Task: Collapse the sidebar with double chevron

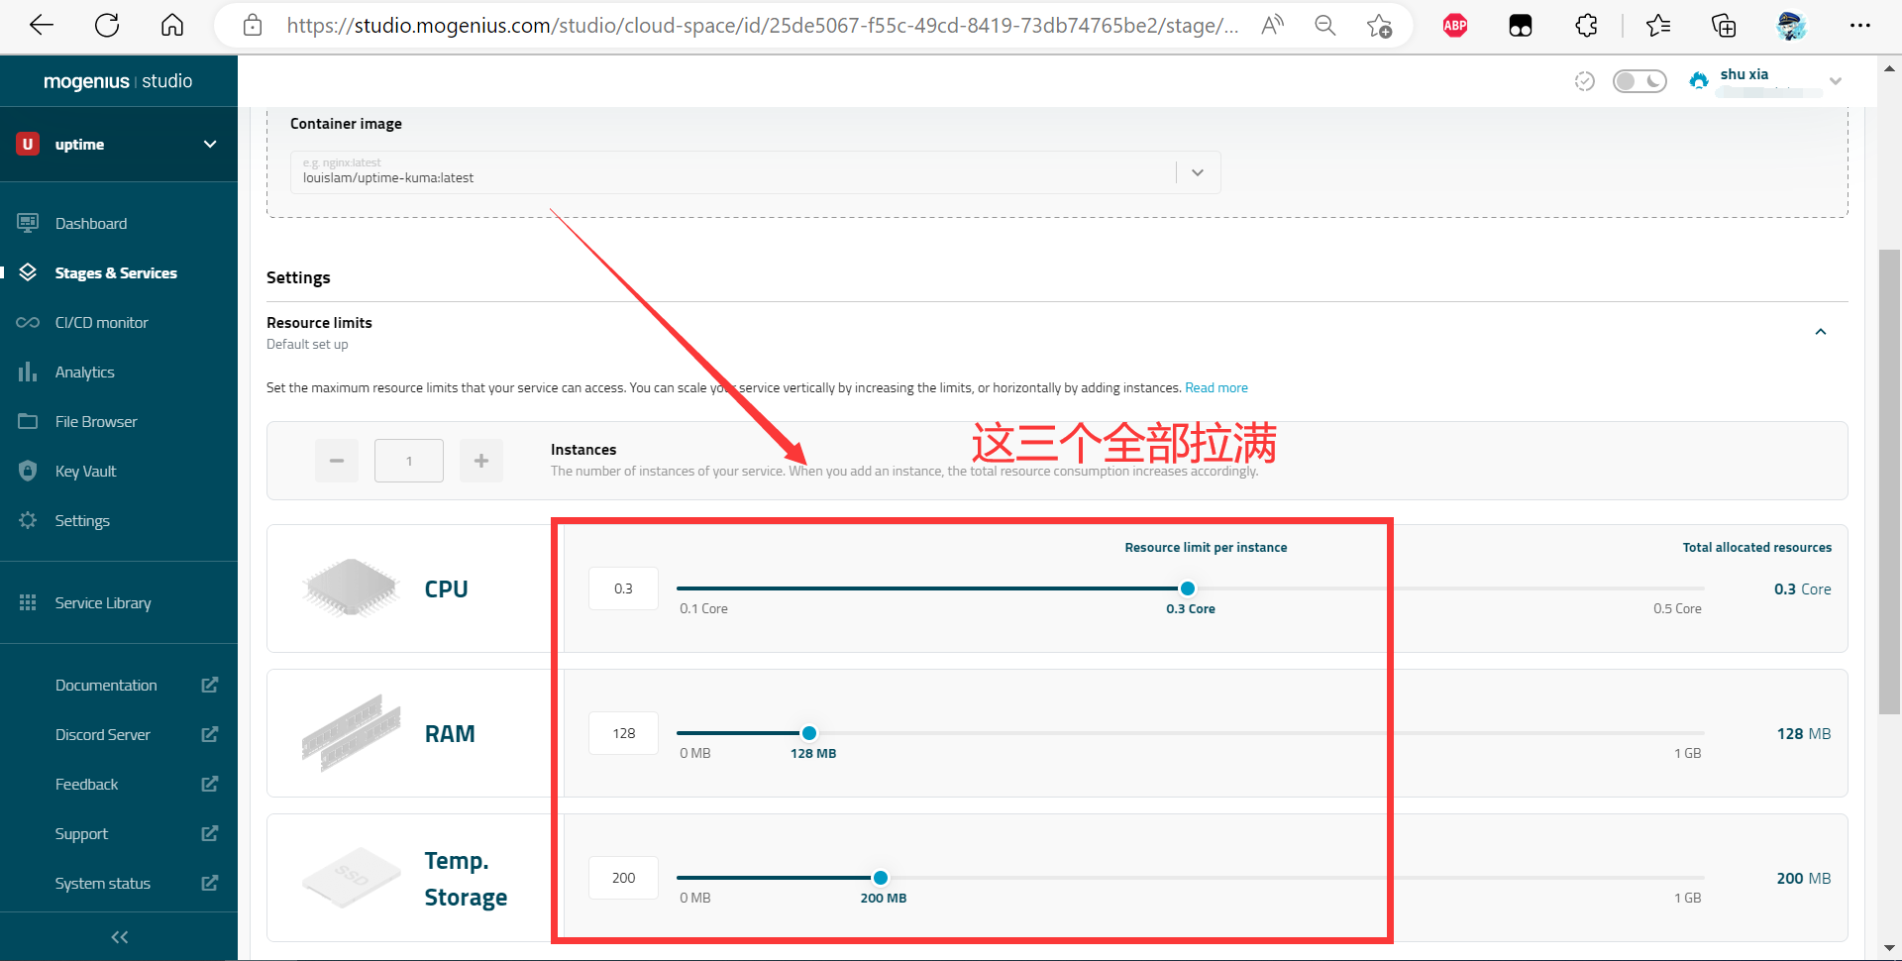Action: coord(119,936)
